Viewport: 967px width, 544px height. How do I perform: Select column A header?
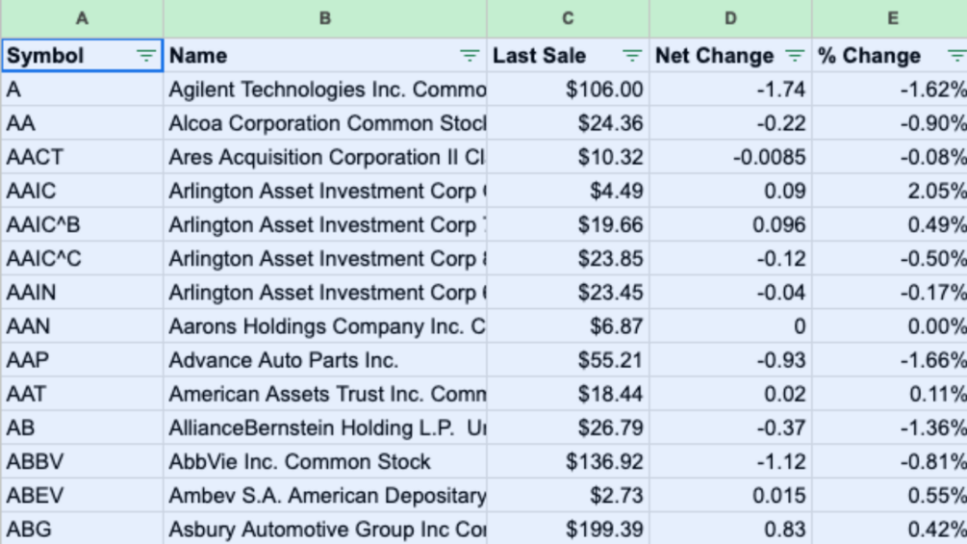click(x=82, y=18)
